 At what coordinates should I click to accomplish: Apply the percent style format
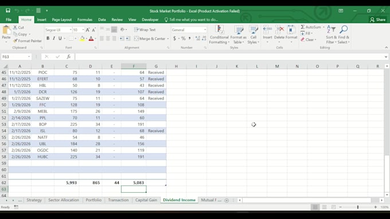184,38
